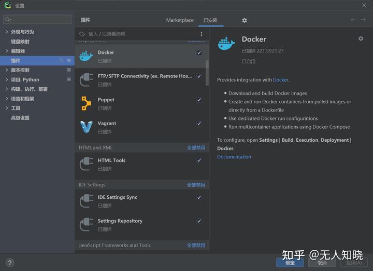Select the Puppet plugin row name
This screenshot has width=373, height=271.
click(x=106, y=100)
